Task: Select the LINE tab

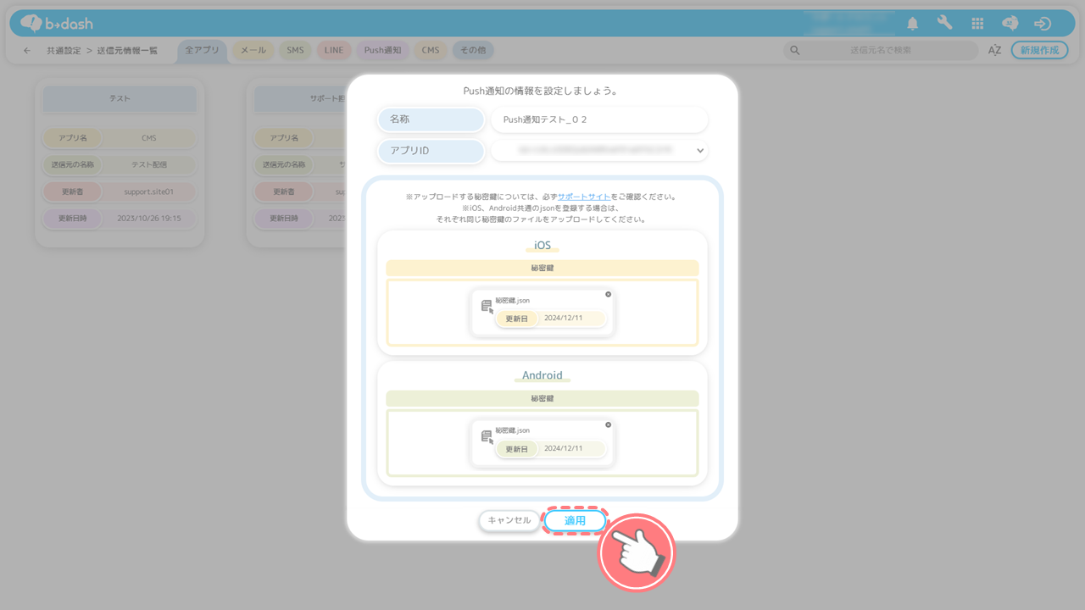Action: pos(334,51)
